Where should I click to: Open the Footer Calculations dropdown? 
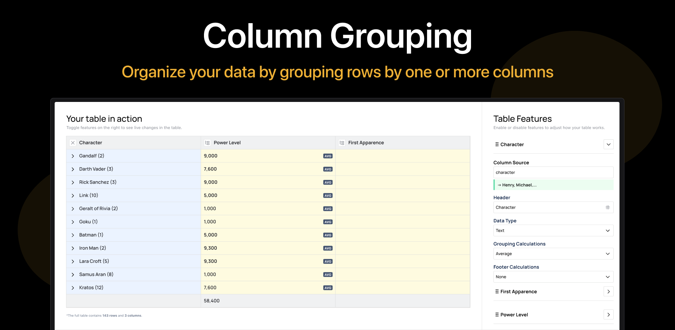[553, 276]
